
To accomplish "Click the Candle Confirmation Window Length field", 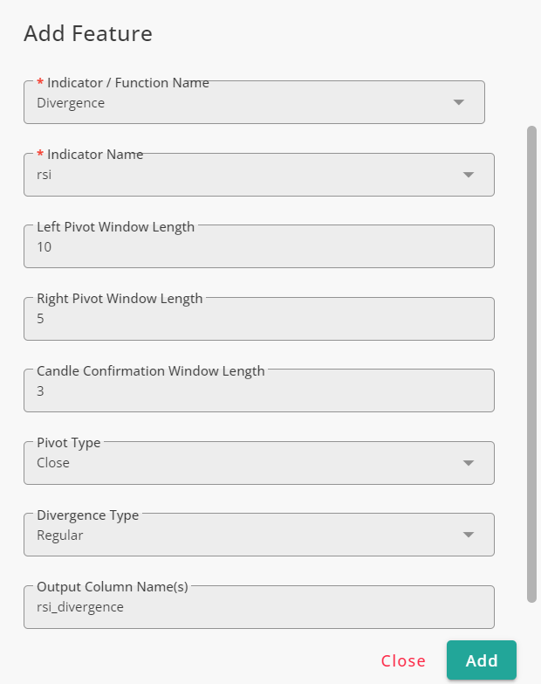I will [x=259, y=390].
